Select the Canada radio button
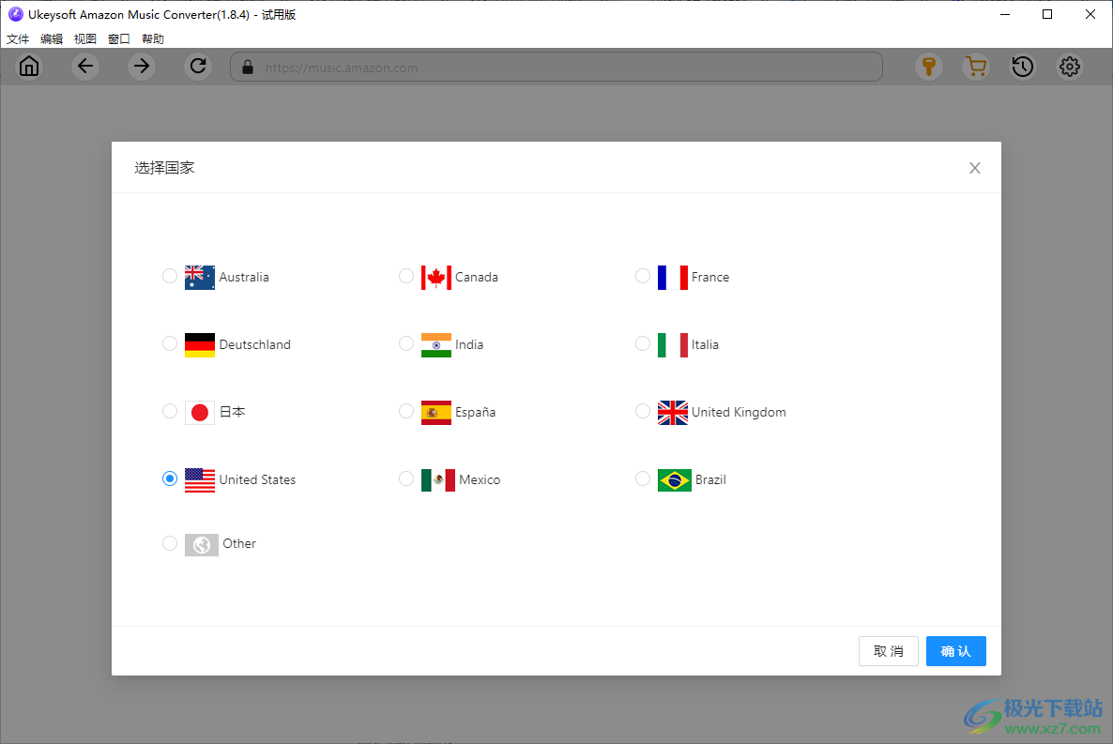This screenshot has width=1113, height=744. (x=406, y=276)
